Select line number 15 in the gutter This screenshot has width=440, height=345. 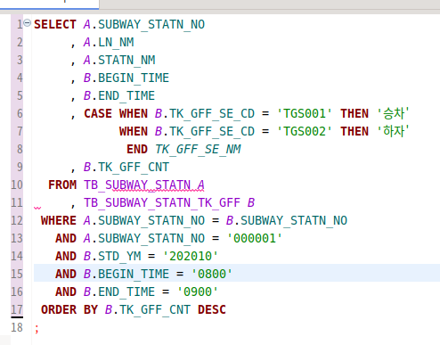tap(17, 274)
